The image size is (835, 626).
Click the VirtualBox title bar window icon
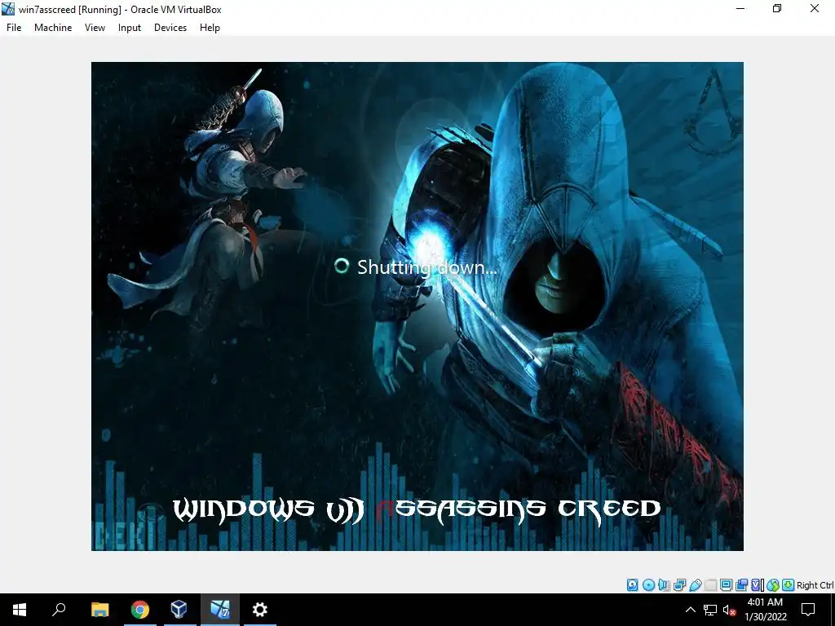coord(8,9)
